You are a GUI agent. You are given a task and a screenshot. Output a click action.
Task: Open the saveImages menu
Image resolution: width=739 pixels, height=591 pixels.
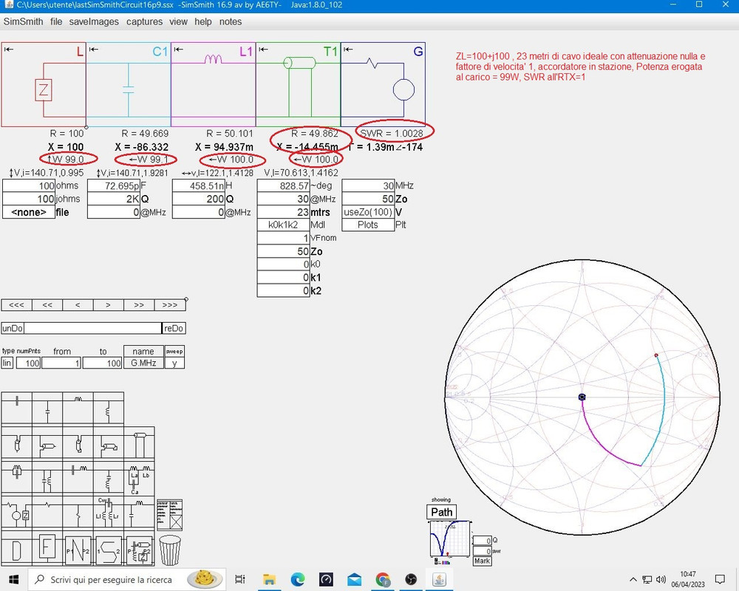[x=94, y=21]
